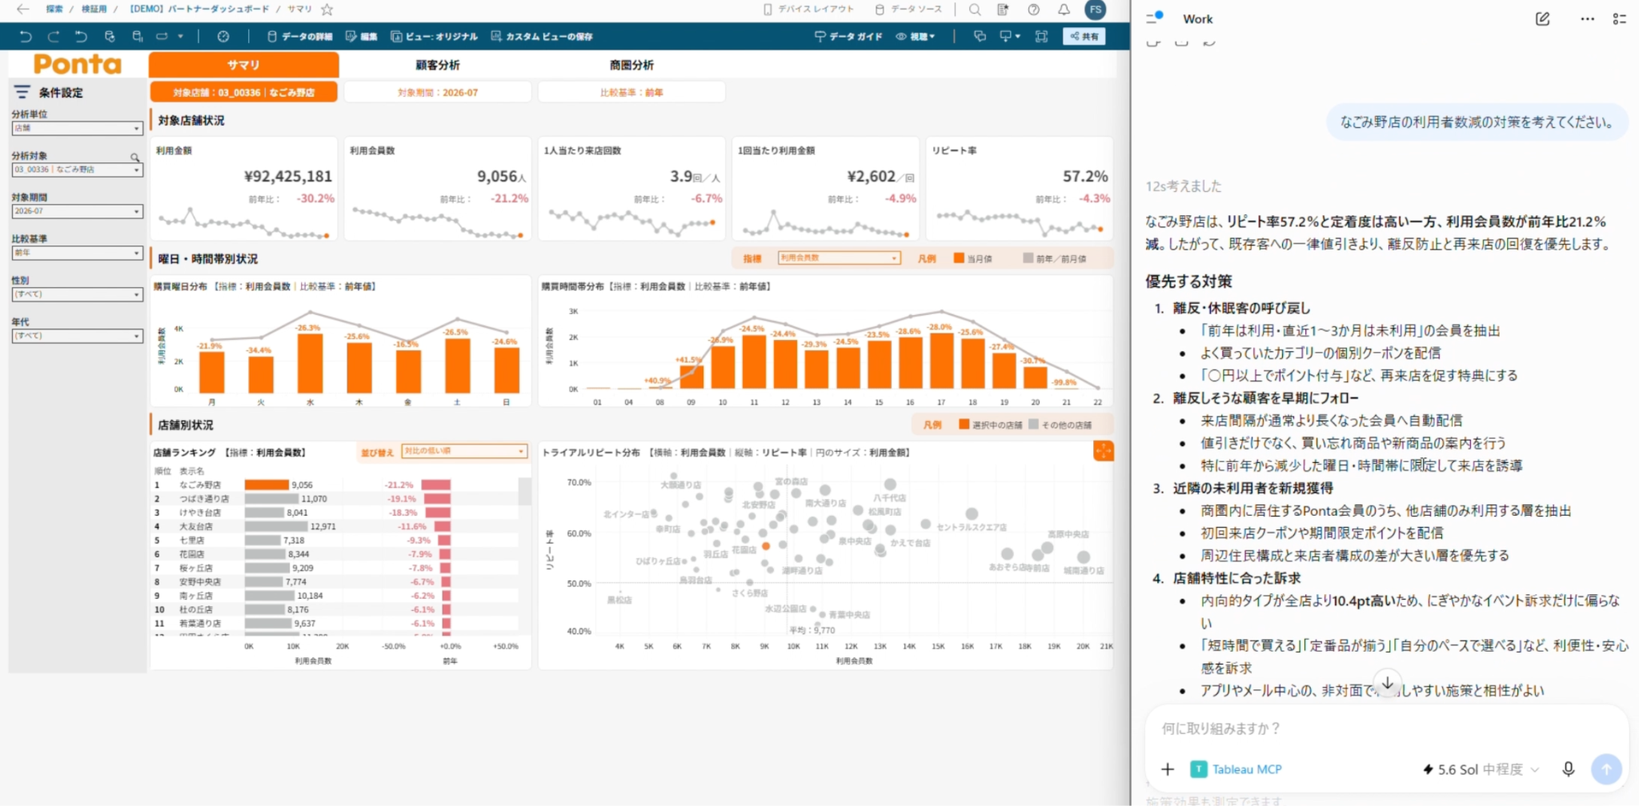Toggle full screen mode icon in toolbar
The width and height of the screenshot is (1639, 806).
[x=1041, y=36]
